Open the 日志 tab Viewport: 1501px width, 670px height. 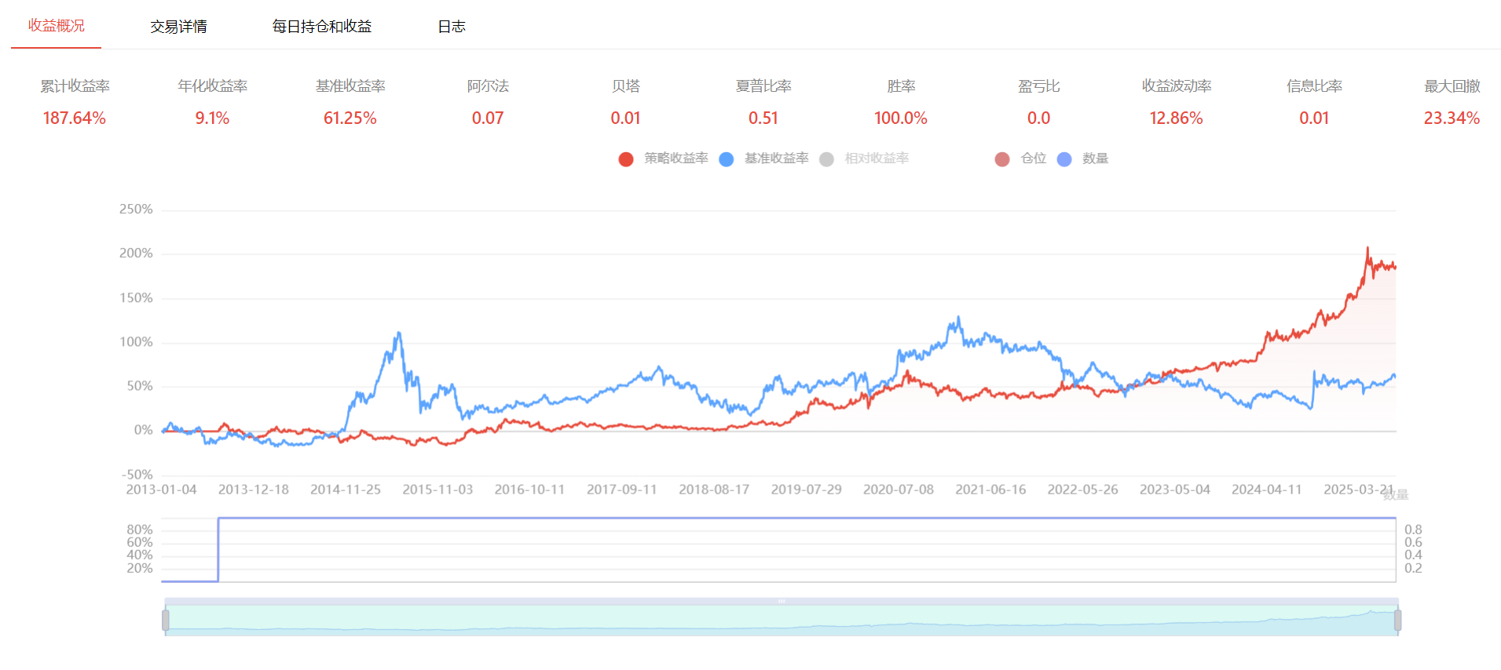click(452, 27)
